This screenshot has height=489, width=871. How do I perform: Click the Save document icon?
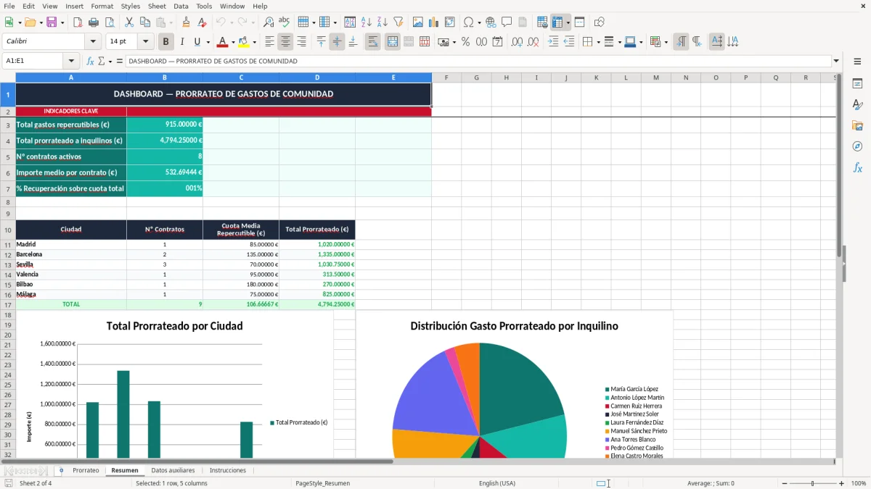(x=52, y=22)
